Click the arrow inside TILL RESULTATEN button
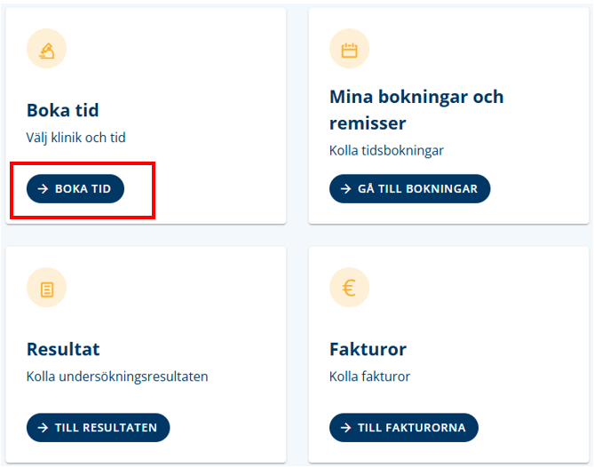 (44, 428)
